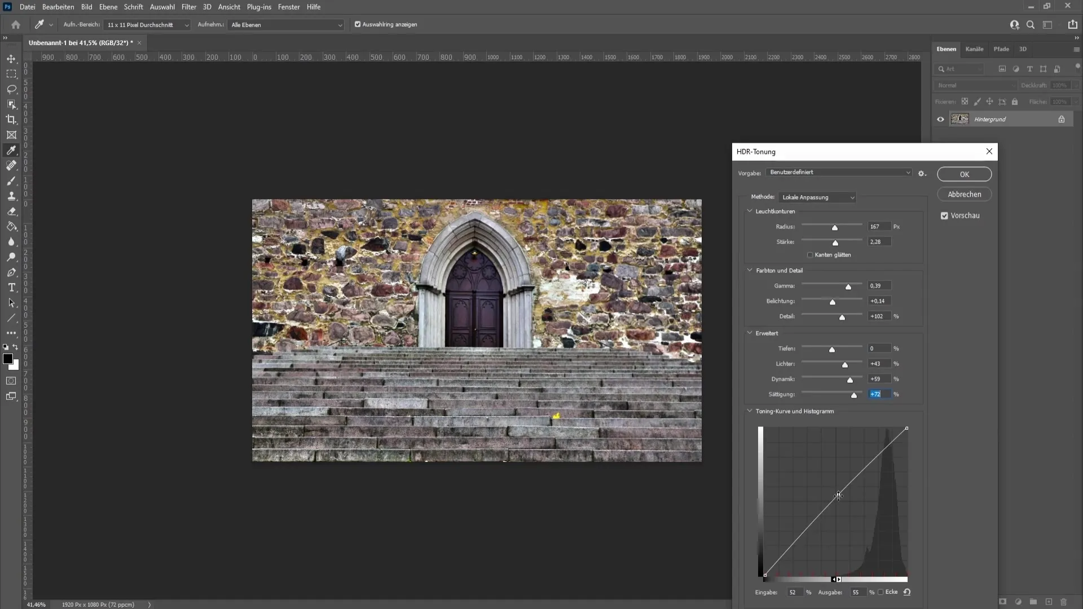Select the Brush tool
The image size is (1083, 609).
[11, 181]
